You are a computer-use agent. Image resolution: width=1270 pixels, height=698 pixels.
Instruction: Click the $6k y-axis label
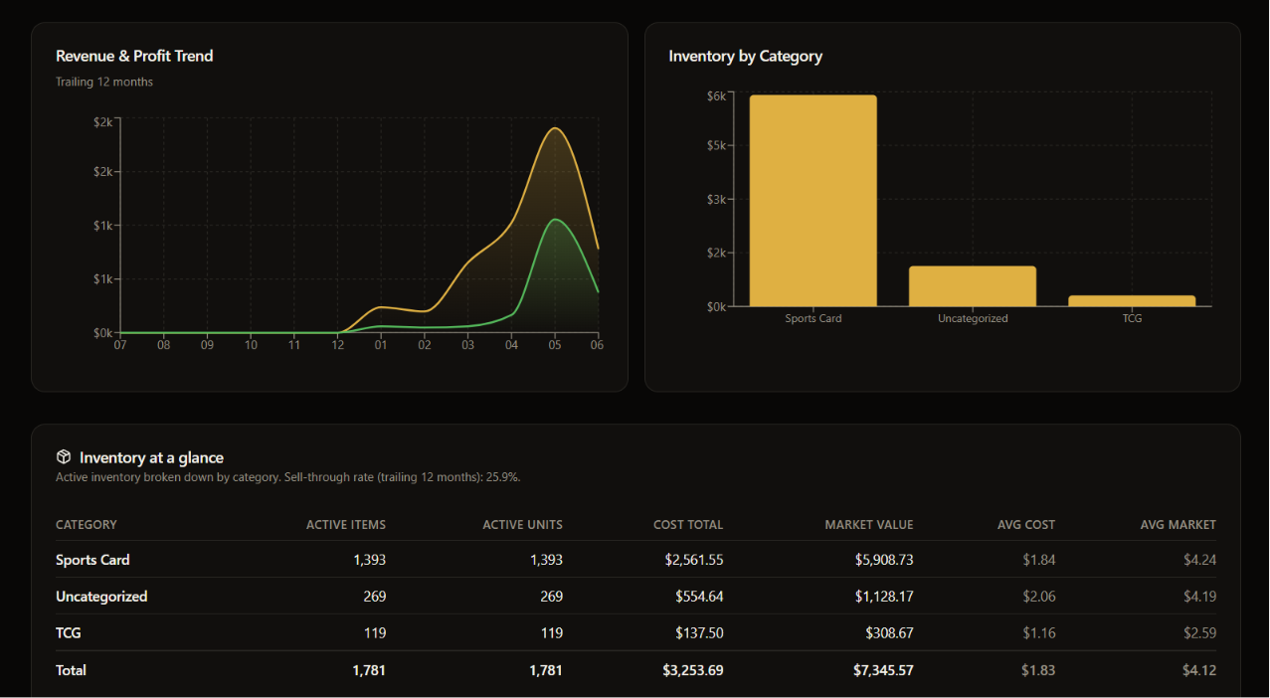coord(716,95)
